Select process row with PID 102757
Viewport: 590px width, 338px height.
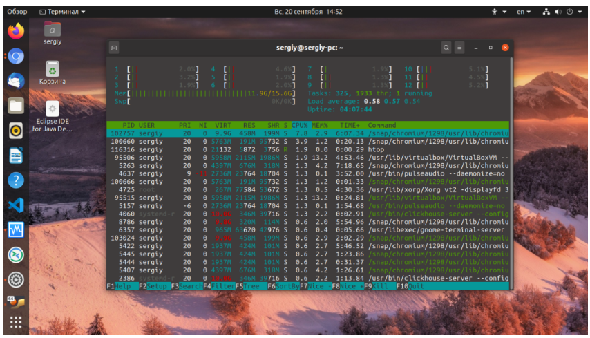308,133
